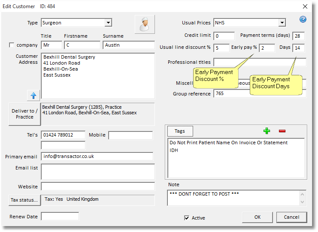Select the IDH tag in list

(x=174, y=150)
